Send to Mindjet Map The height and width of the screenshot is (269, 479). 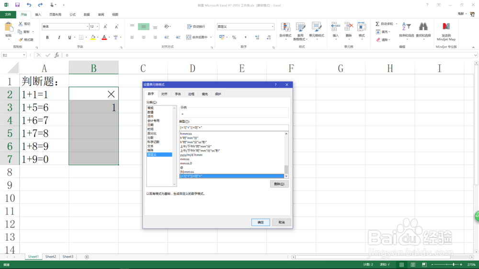(446, 32)
